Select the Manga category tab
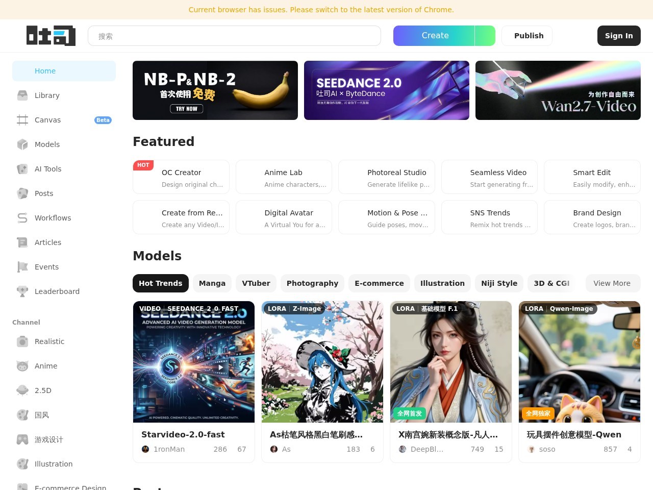 coord(212,283)
